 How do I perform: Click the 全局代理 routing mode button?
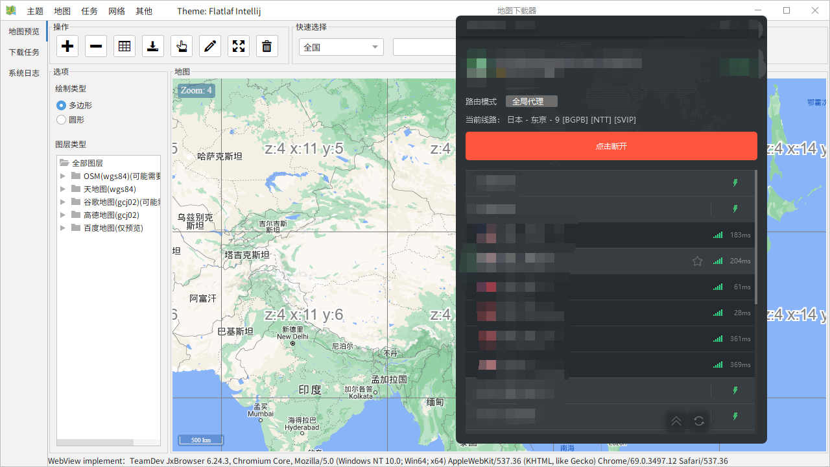pos(532,101)
